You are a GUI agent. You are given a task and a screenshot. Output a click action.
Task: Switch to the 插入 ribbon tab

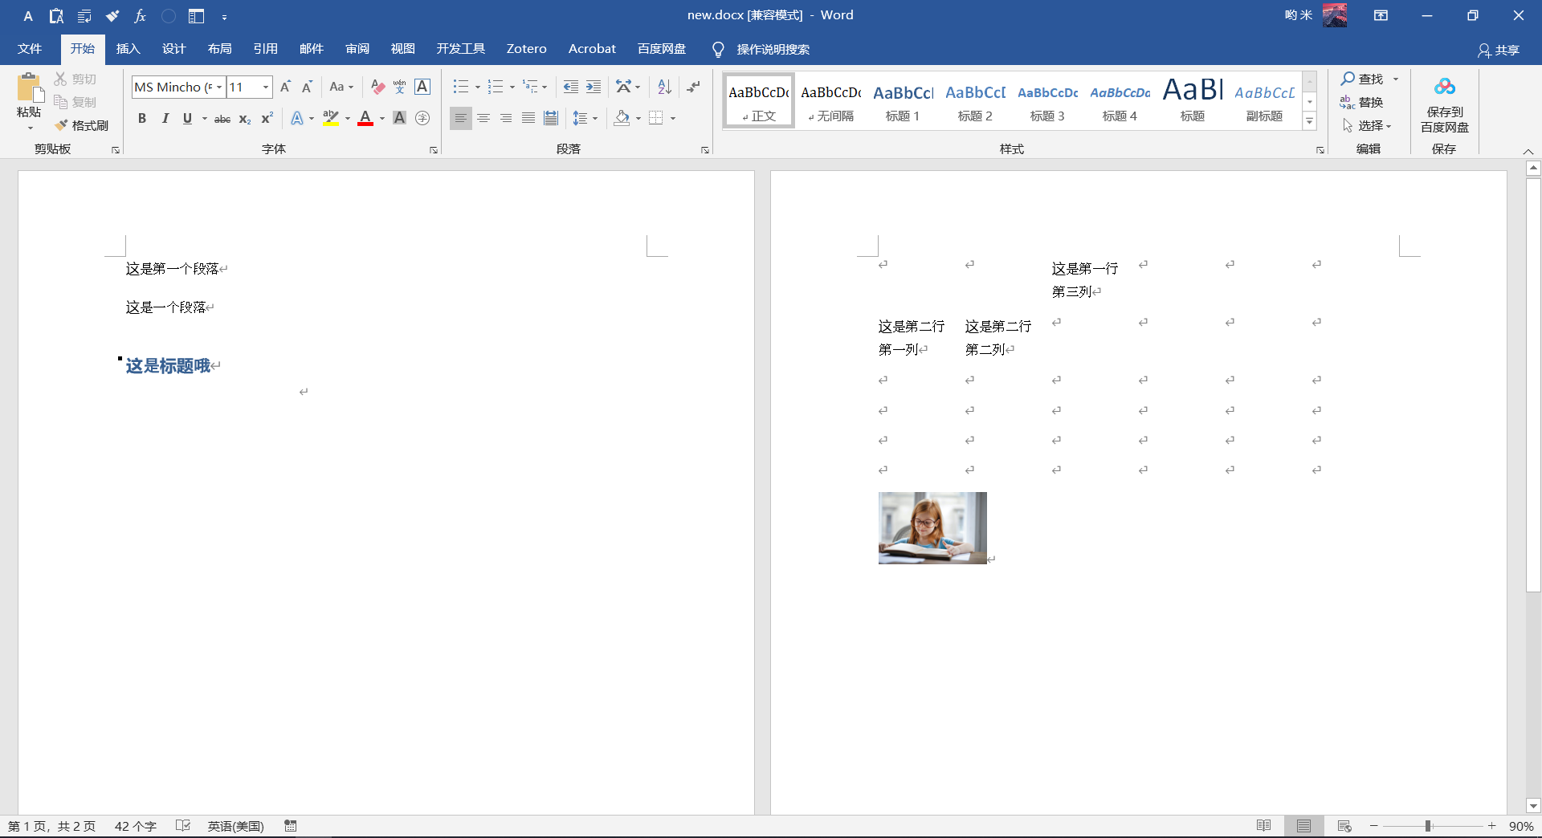pyautogui.click(x=128, y=48)
